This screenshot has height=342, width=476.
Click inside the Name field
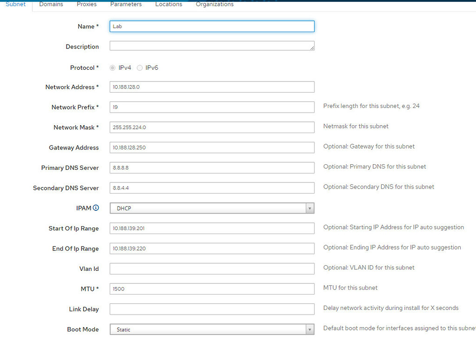(212, 26)
